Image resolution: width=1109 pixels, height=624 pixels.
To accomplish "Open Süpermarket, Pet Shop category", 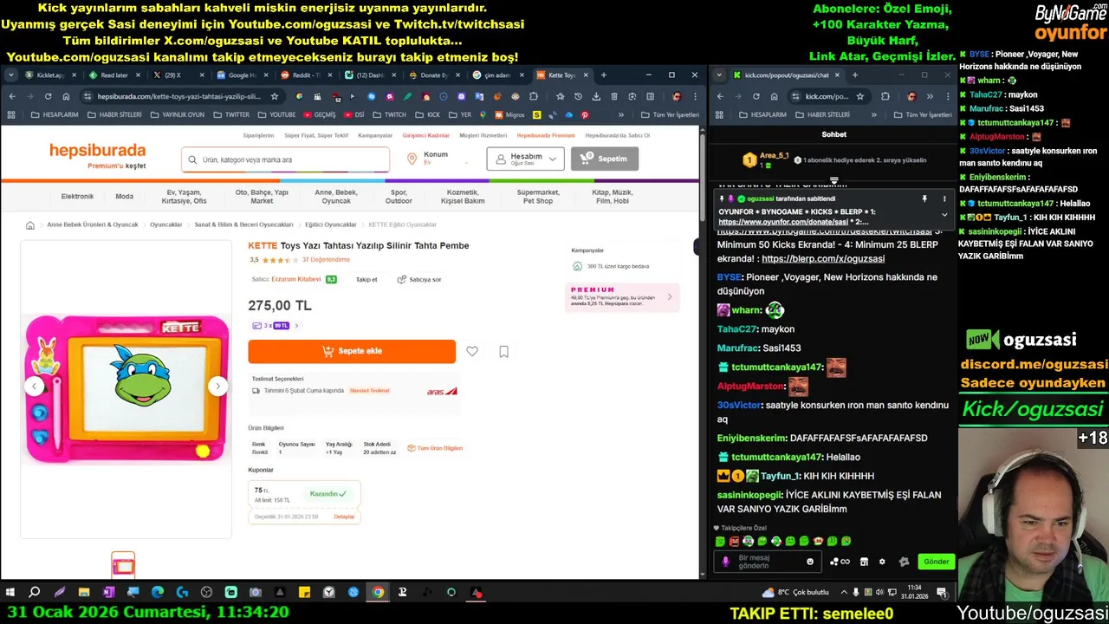I will (x=538, y=197).
